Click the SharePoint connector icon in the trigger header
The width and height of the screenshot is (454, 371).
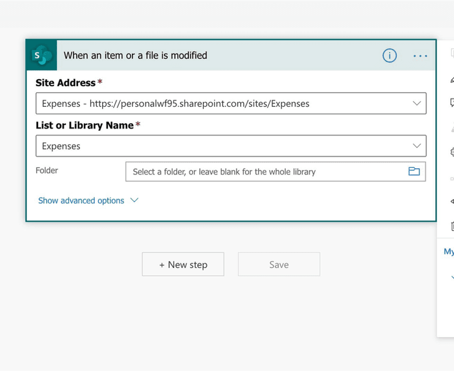tap(42, 55)
